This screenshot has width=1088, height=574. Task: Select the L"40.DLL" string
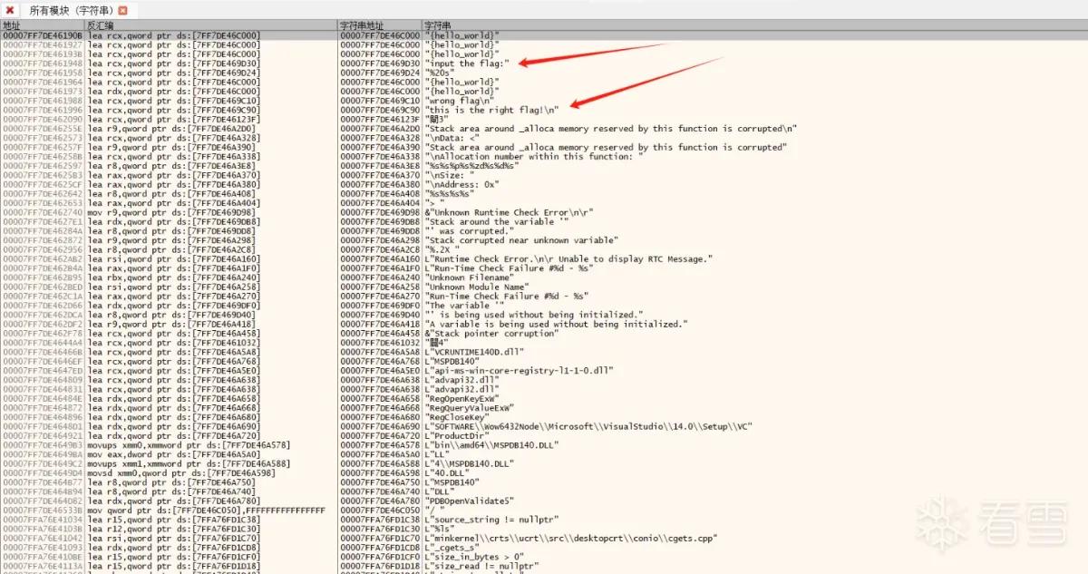point(448,472)
